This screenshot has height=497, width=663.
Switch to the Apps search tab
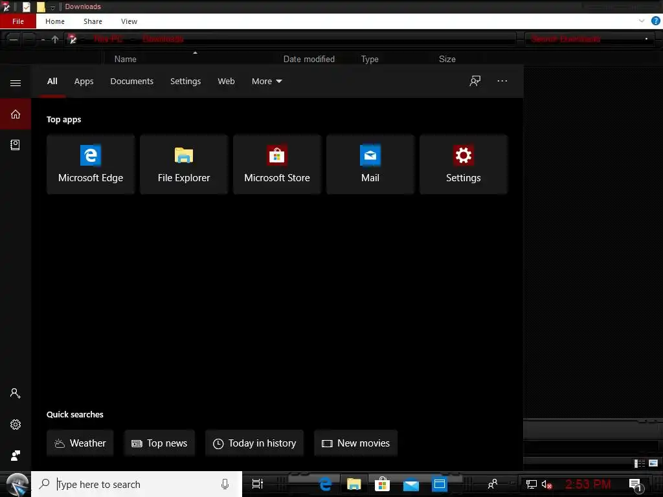pos(84,81)
